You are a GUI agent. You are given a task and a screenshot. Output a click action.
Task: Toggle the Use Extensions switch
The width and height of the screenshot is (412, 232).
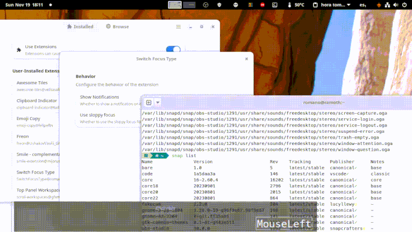tap(173, 49)
